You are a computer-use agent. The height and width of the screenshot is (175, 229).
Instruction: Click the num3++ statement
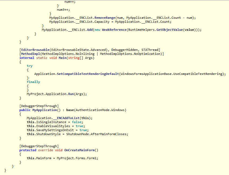point(63,10)
